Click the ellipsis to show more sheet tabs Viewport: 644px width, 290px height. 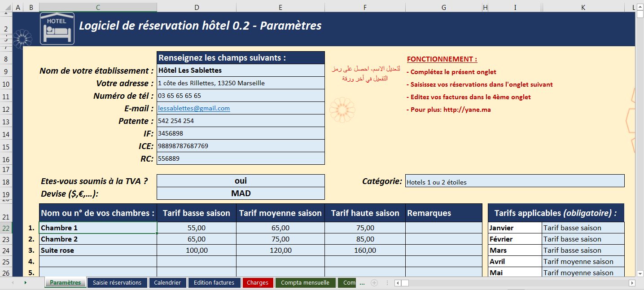[x=362, y=283]
